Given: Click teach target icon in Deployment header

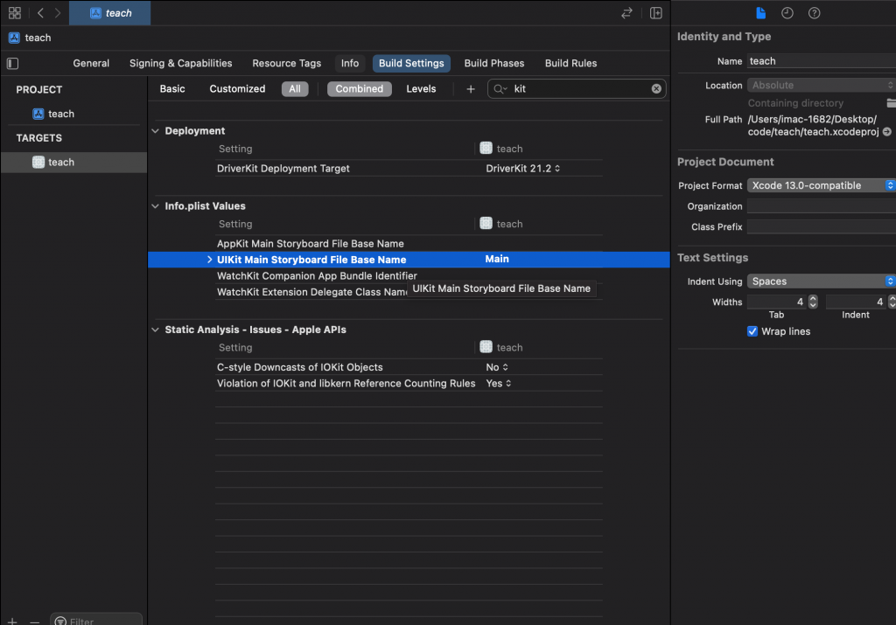Looking at the screenshot, I should [486, 149].
